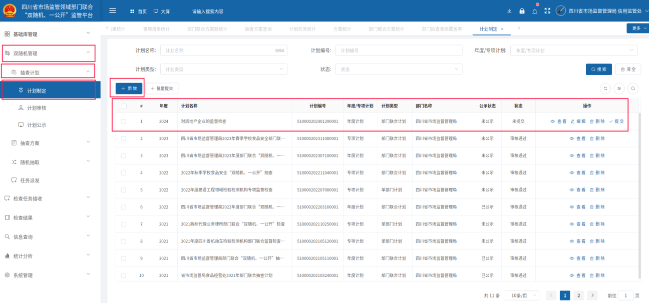Click the circular search icon above table
This screenshot has height=303, width=649.
(x=633, y=88)
